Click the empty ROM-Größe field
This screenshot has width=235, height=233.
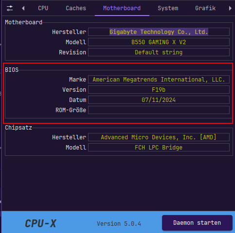tap(159, 110)
